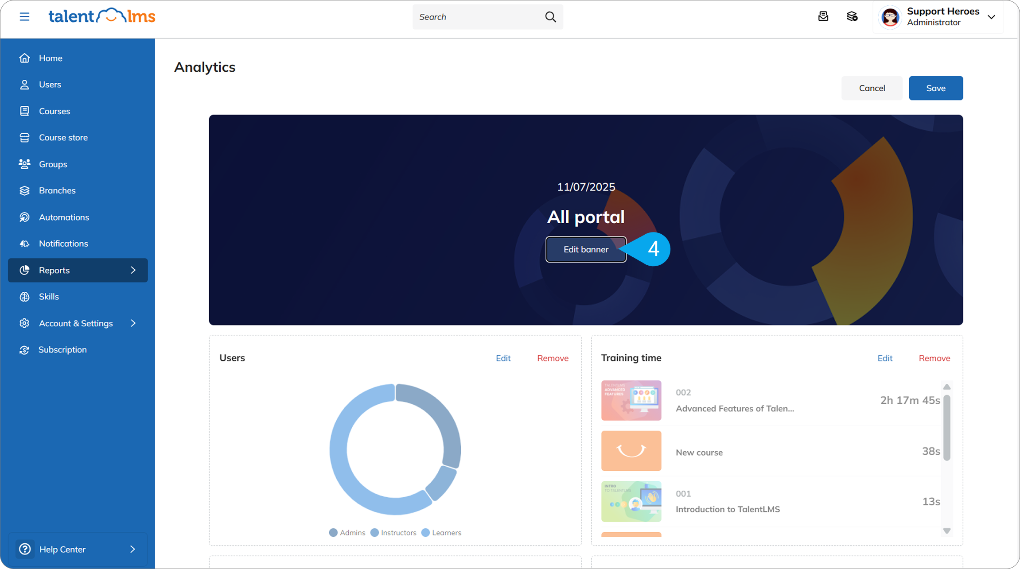The height and width of the screenshot is (569, 1020).
Task: Click the Subscription icon
Action: pyautogui.click(x=24, y=350)
